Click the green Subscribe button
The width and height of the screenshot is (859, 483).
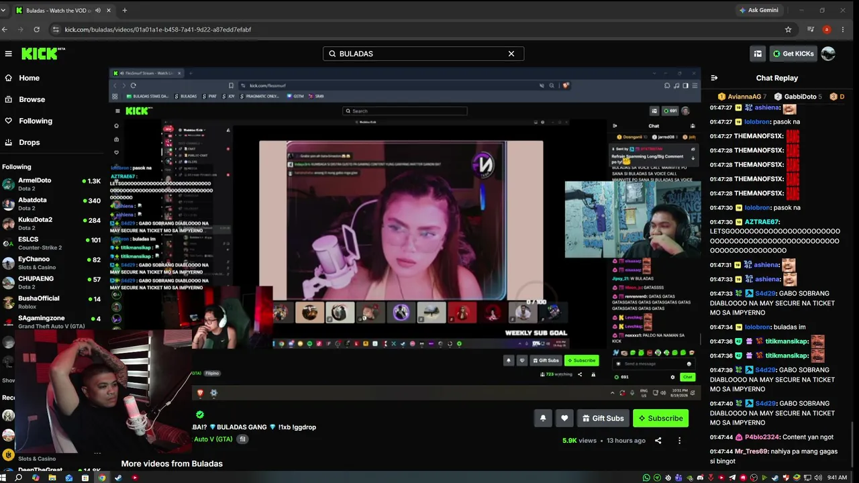pyautogui.click(x=660, y=418)
